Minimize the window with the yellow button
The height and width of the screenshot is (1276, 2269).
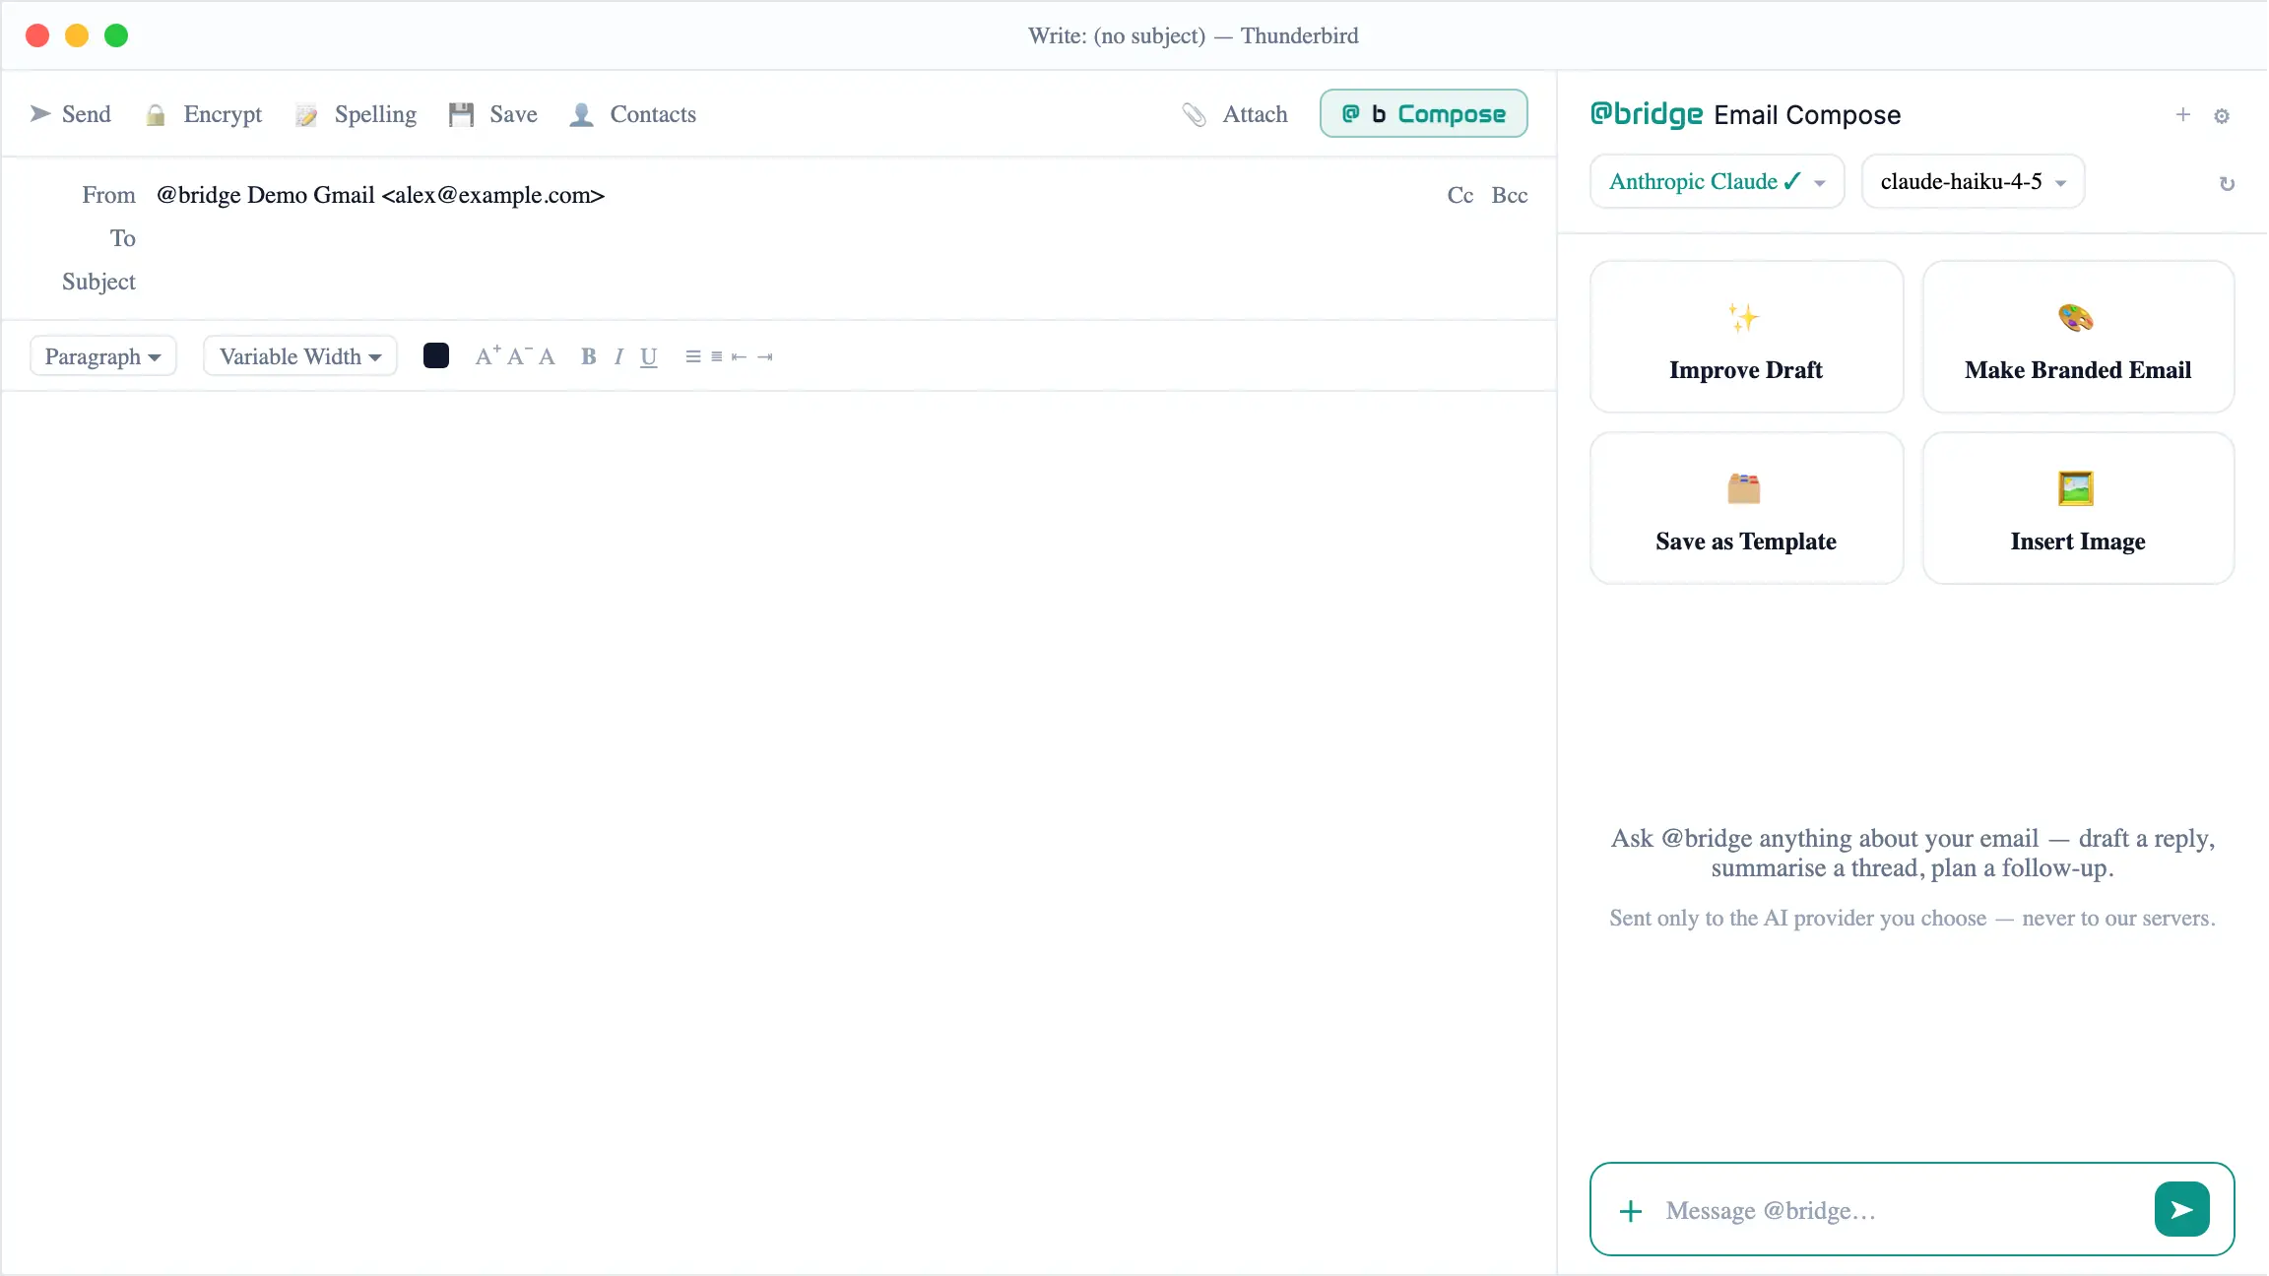point(77,35)
